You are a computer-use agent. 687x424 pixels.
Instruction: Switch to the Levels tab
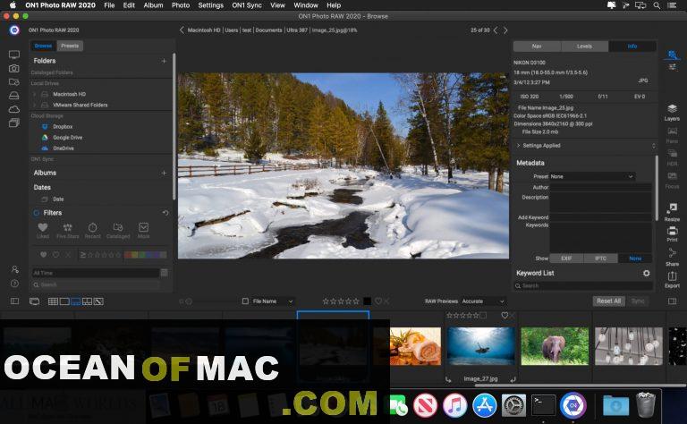pyautogui.click(x=584, y=47)
